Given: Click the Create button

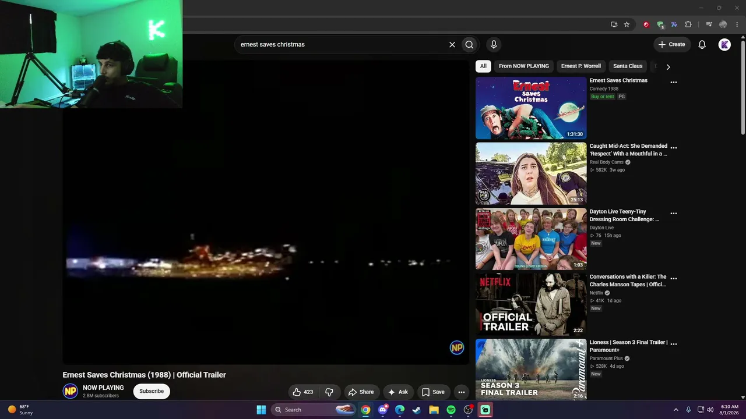Looking at the screenshot, I should [x=671, y=44].
